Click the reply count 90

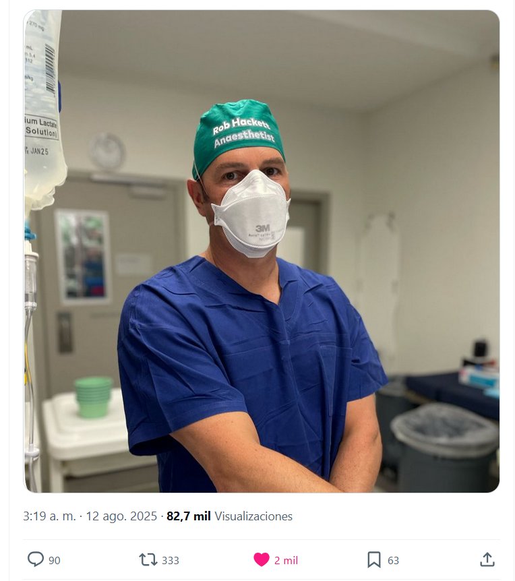pos(55,560)
